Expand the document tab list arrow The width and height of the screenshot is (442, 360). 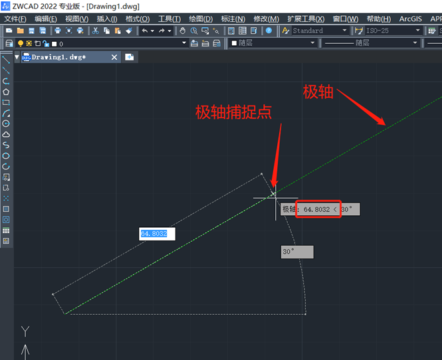coord(17,57)
